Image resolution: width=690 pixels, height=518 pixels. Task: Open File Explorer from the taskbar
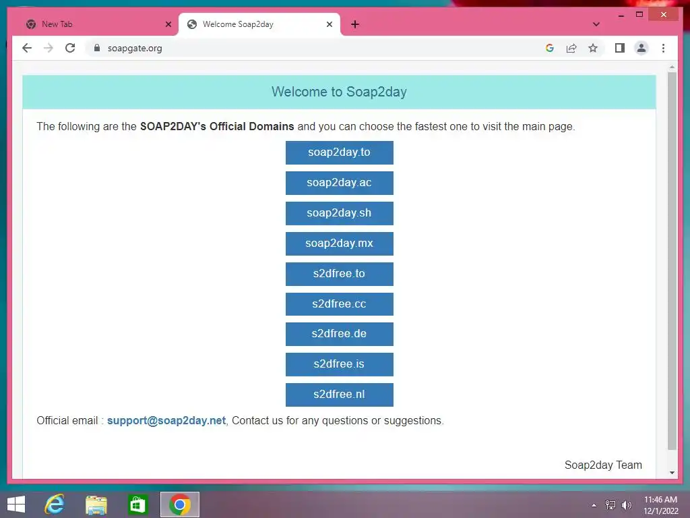[x=96, y=505]
